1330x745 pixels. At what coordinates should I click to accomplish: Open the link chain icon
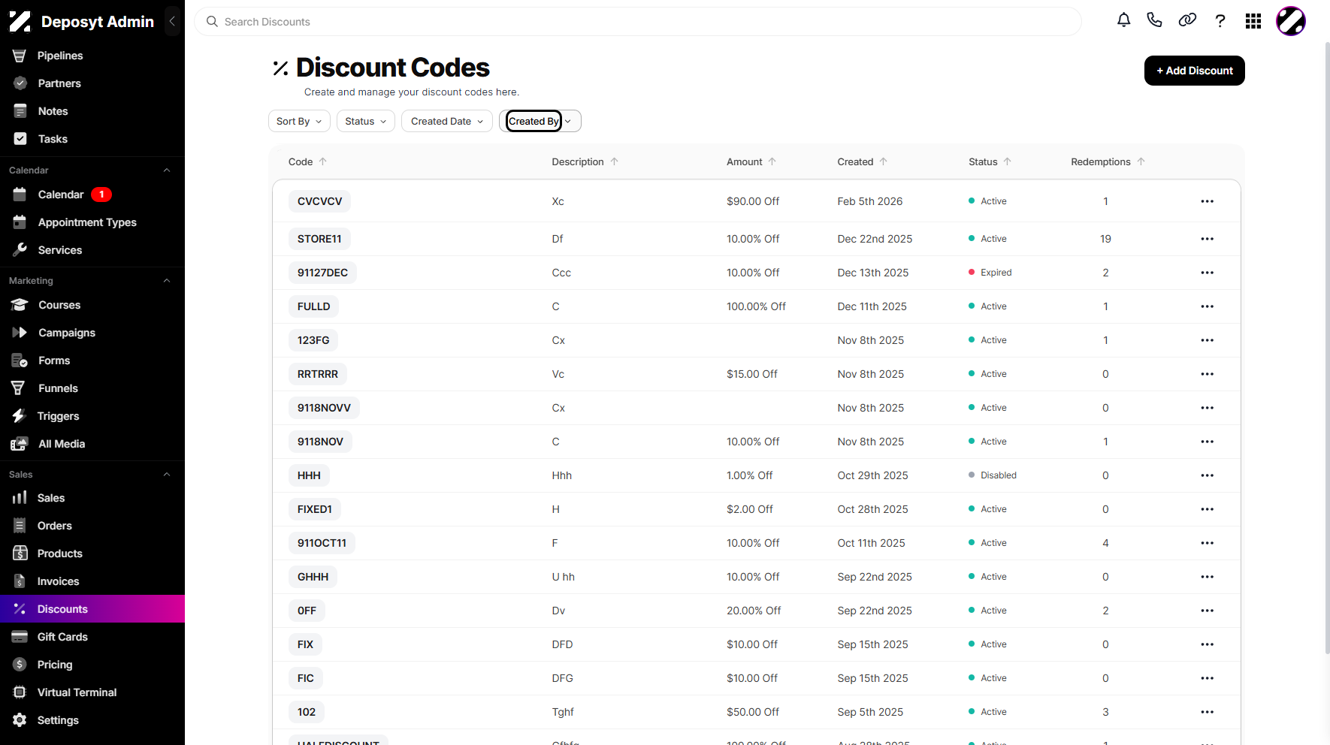(x=1187, y=21)
